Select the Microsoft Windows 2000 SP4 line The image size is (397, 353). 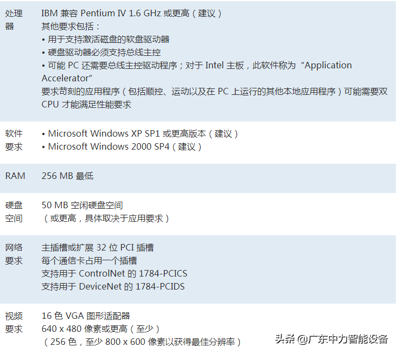(121, 146)
